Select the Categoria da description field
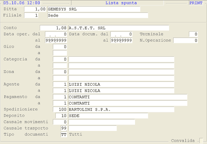Image resolution: width=207 pixels, height=144 pixels. 121,59
